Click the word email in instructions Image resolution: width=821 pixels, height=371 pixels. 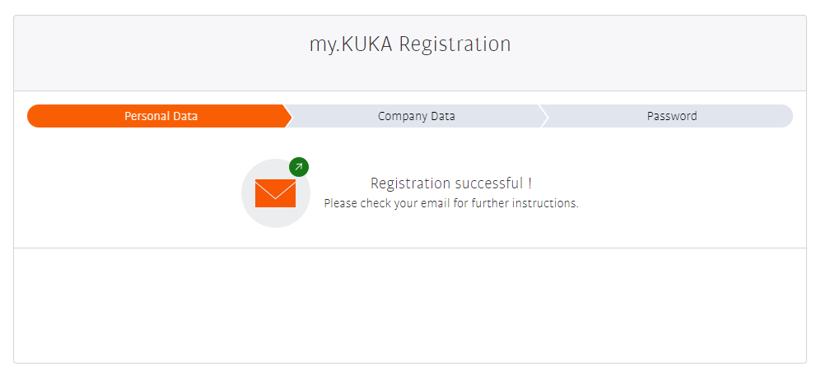436,203
